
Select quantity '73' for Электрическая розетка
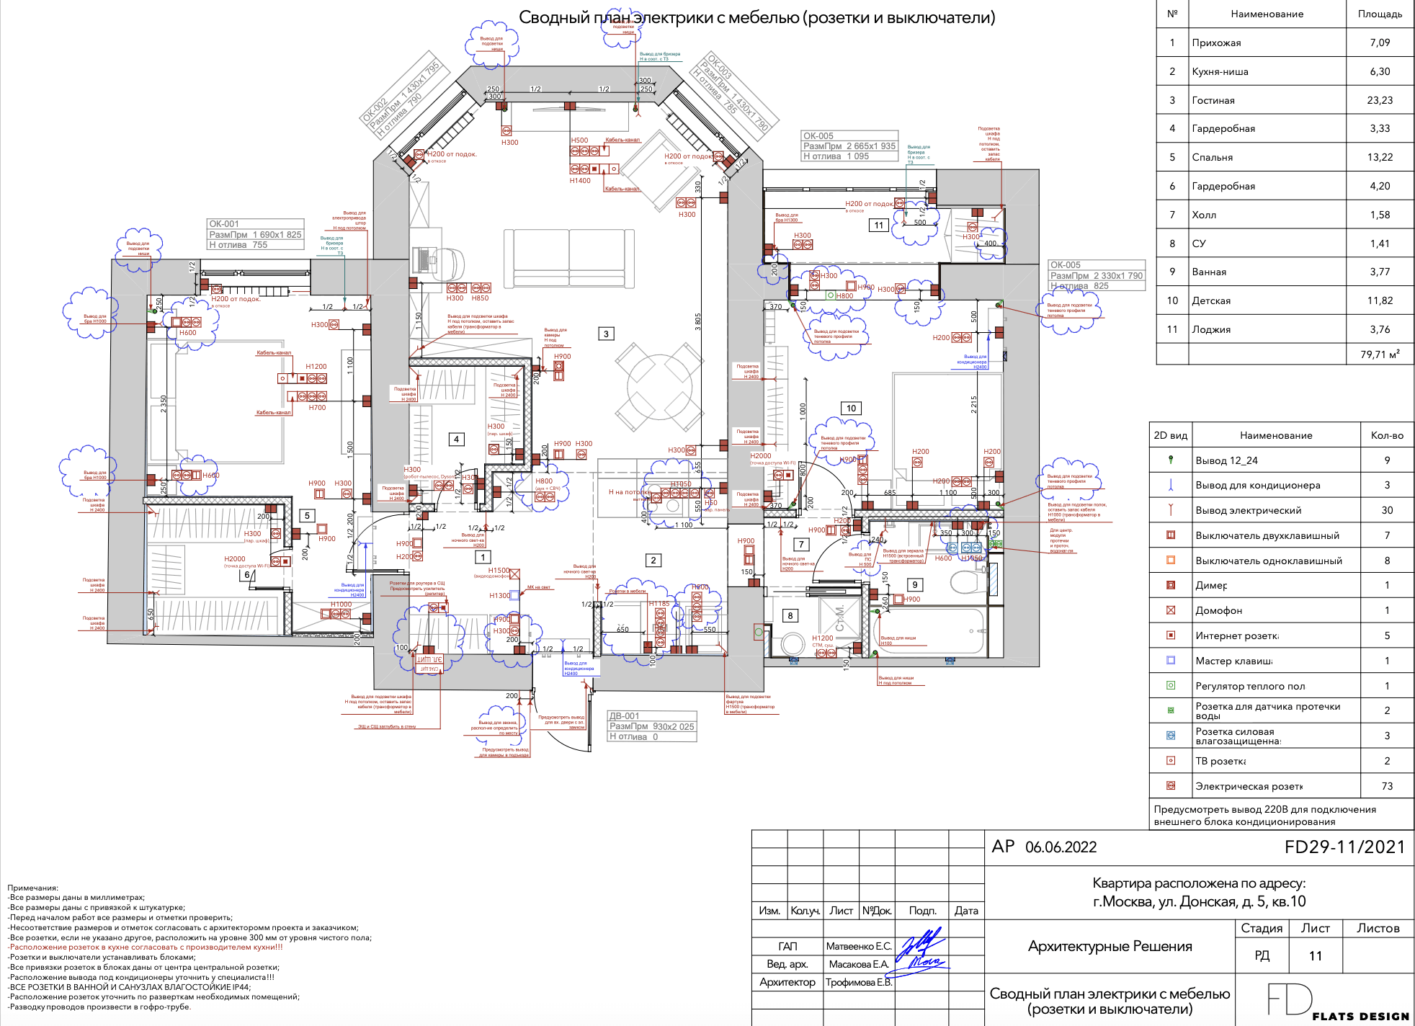click(x=1387, y=785)
